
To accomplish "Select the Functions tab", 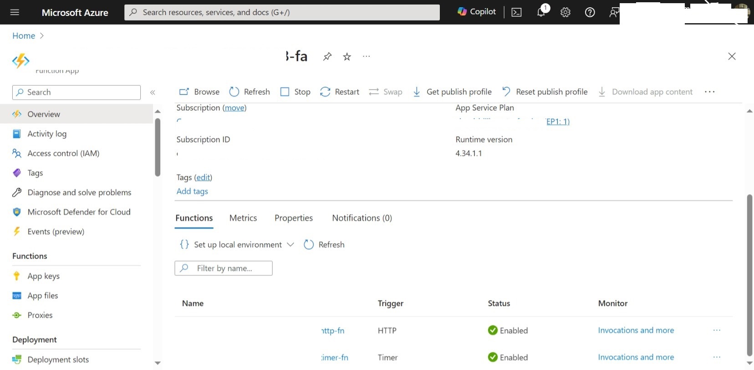I will pos(194,218).
